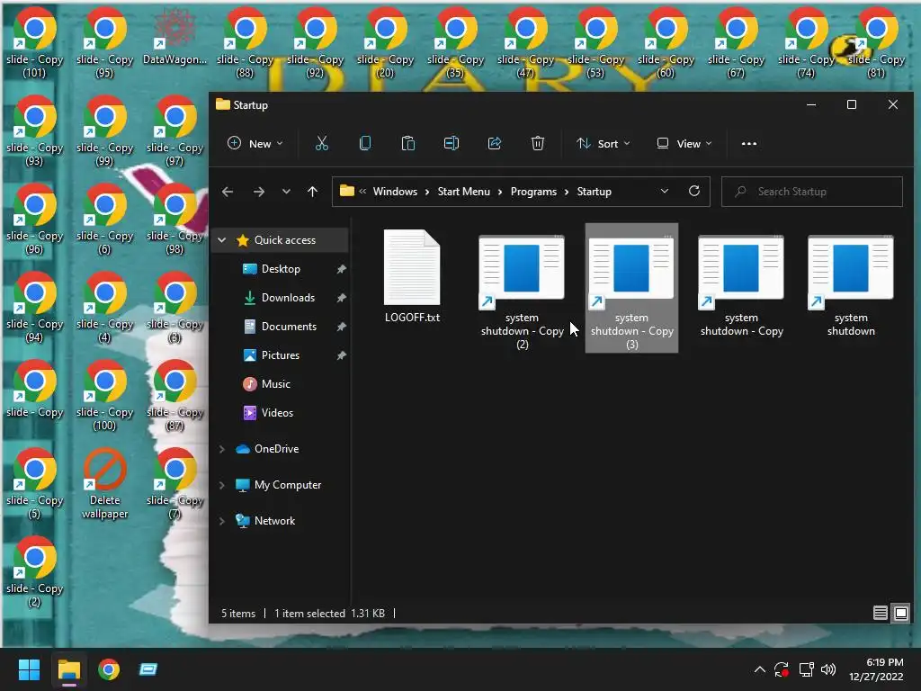This screenshot has height=691, width=921.
Task: Collapse the Quick access tree
Action: click(x=222, y=239)
